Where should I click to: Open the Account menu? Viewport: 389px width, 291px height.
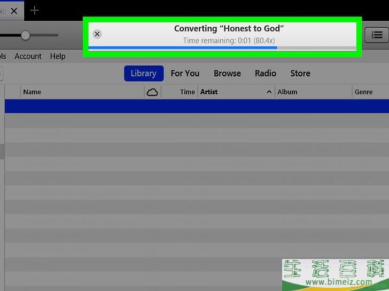[x=28, y=56]
